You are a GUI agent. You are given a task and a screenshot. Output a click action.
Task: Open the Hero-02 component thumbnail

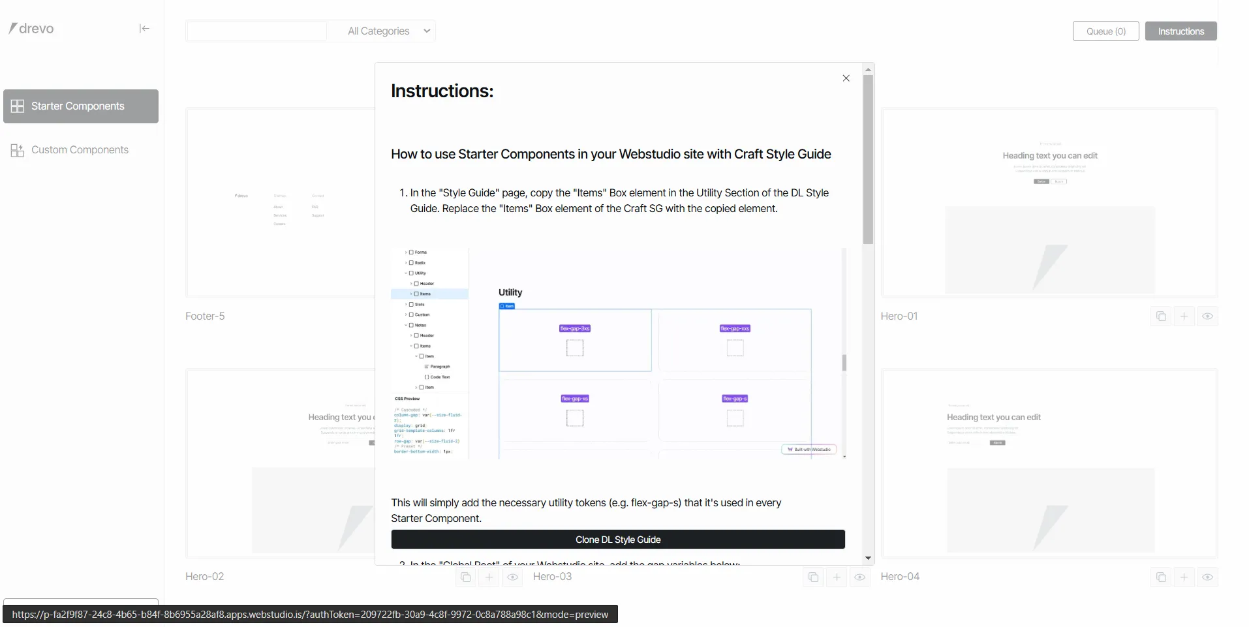coord(281,464)
